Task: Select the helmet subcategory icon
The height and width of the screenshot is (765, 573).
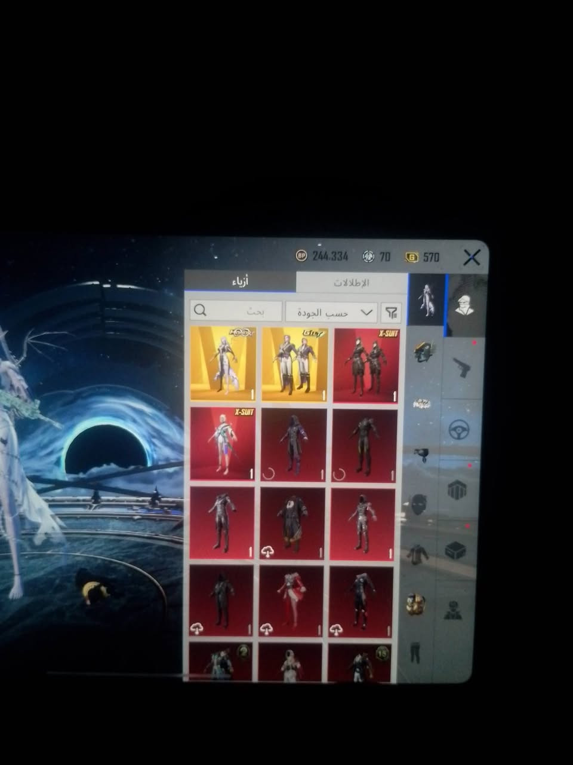Action: tap(424, 352)
